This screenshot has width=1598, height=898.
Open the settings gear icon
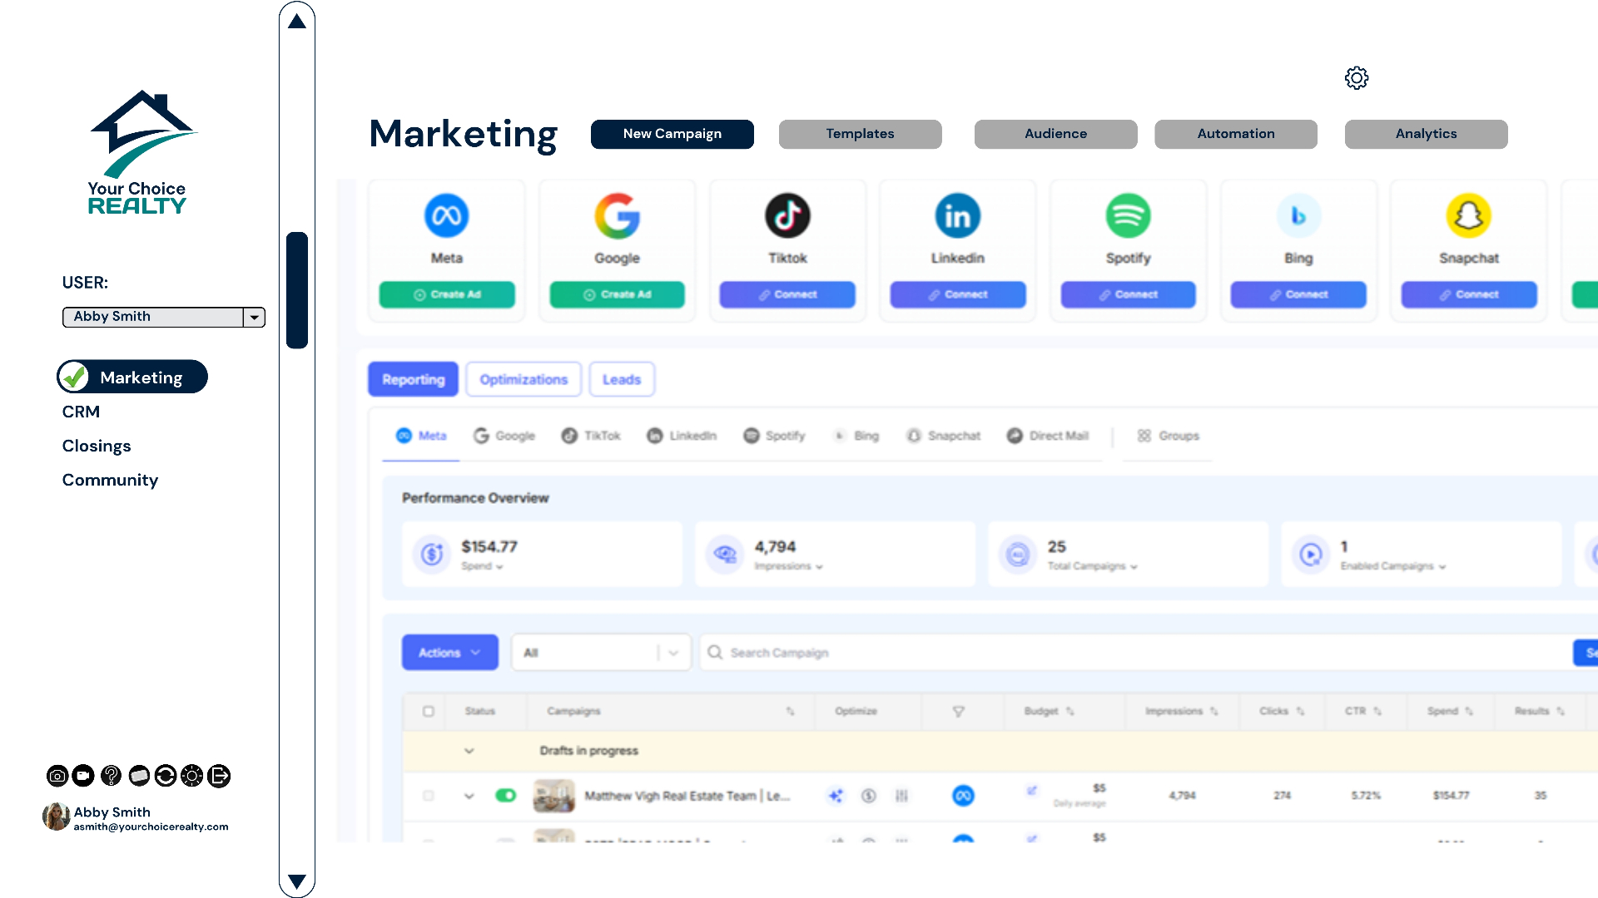(1356, 78)
